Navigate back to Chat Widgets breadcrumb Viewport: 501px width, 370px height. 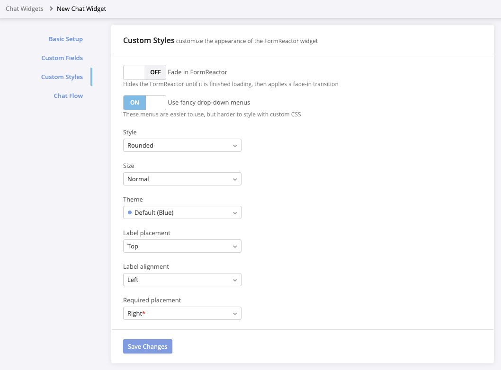tap(25, 9)
